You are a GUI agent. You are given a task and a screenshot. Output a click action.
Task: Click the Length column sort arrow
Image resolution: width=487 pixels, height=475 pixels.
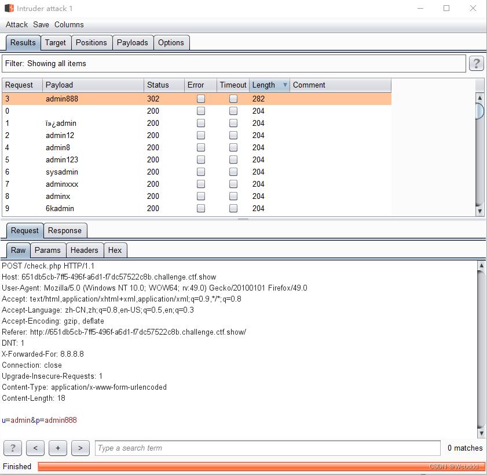[285, 85]
